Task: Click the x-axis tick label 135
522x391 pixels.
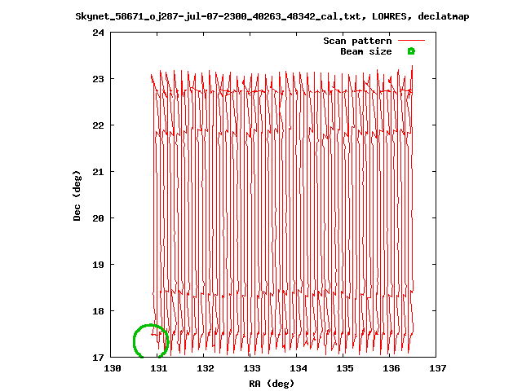Action: [344, 368]
